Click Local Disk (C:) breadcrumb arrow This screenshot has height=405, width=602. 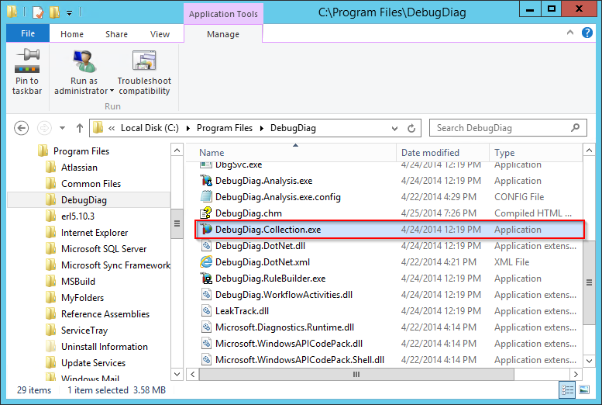click(x=188, y=128)
